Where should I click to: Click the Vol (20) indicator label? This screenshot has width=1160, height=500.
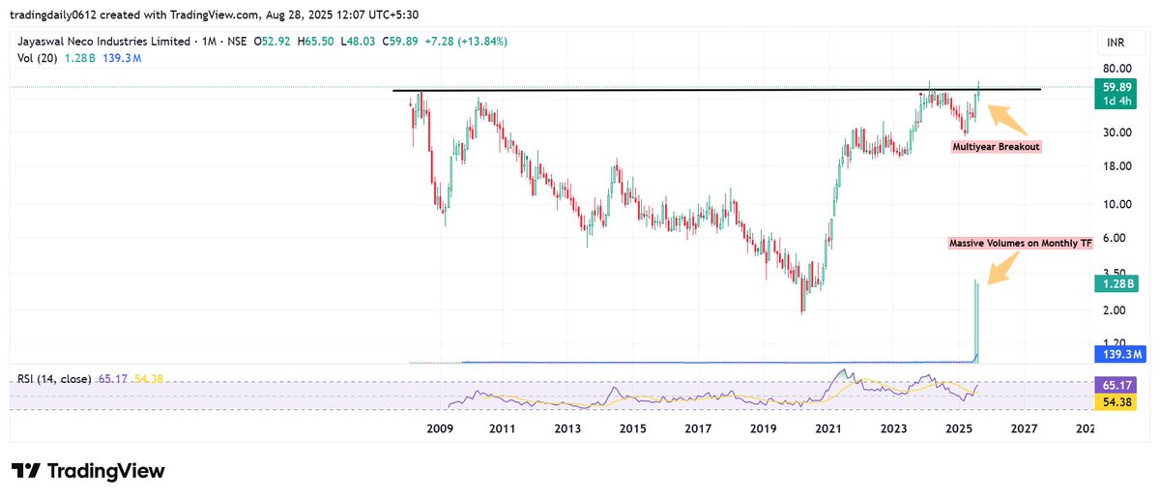[38, 58]
